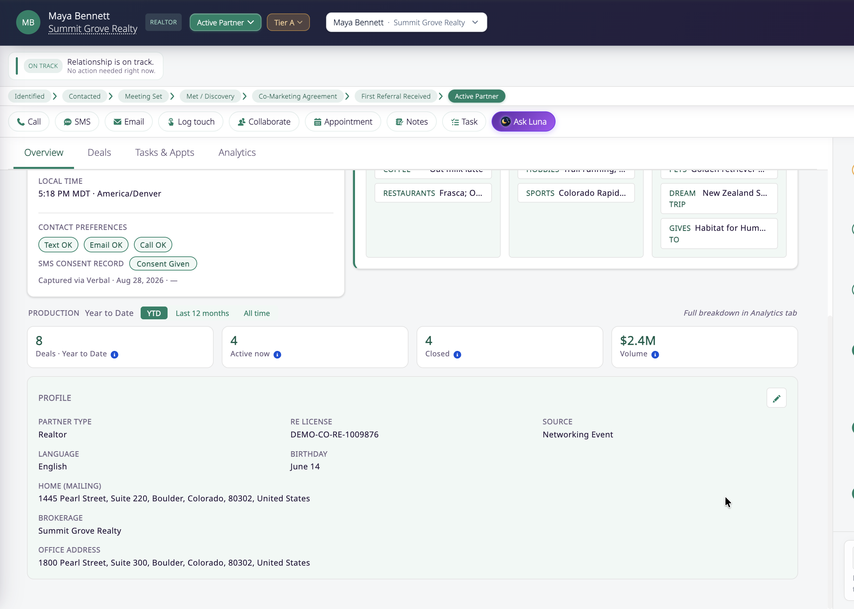Image resolution: width=854 pixels, height=609 pixels.
Task: Expand the Maya Bennett partner selector
Action: coord(406,23)
